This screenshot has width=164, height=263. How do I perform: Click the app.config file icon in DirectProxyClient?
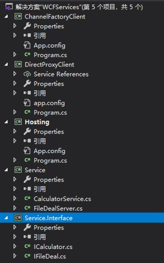pyautogui.click(x=27, y=103)
